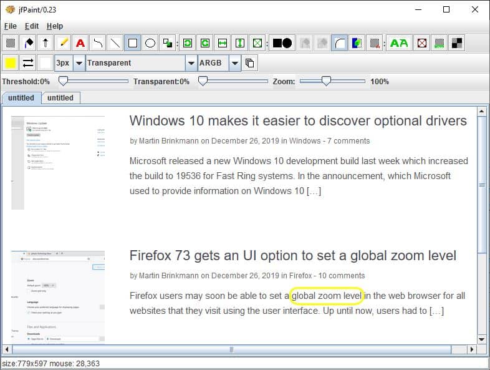Click the Threshold slider handle

tap(63, 81)
